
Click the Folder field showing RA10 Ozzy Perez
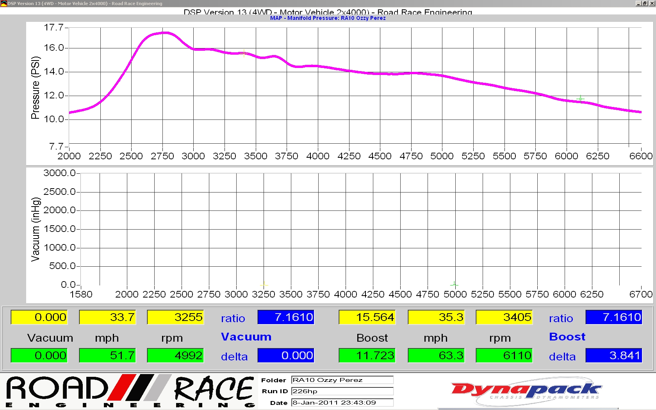click(342, 380)
